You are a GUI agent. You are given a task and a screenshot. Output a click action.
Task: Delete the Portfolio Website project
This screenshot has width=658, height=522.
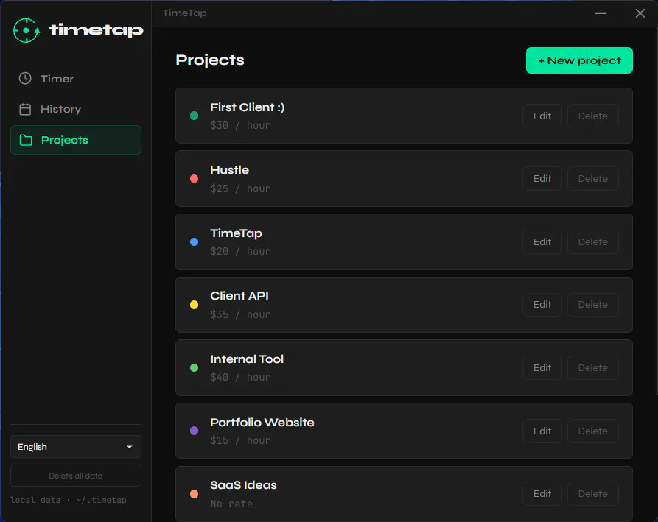pyautogui.click(x=593, y=431)
